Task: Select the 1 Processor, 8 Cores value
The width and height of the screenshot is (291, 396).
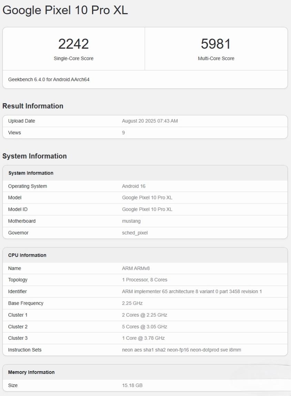Action: click(x=144, y=280)
